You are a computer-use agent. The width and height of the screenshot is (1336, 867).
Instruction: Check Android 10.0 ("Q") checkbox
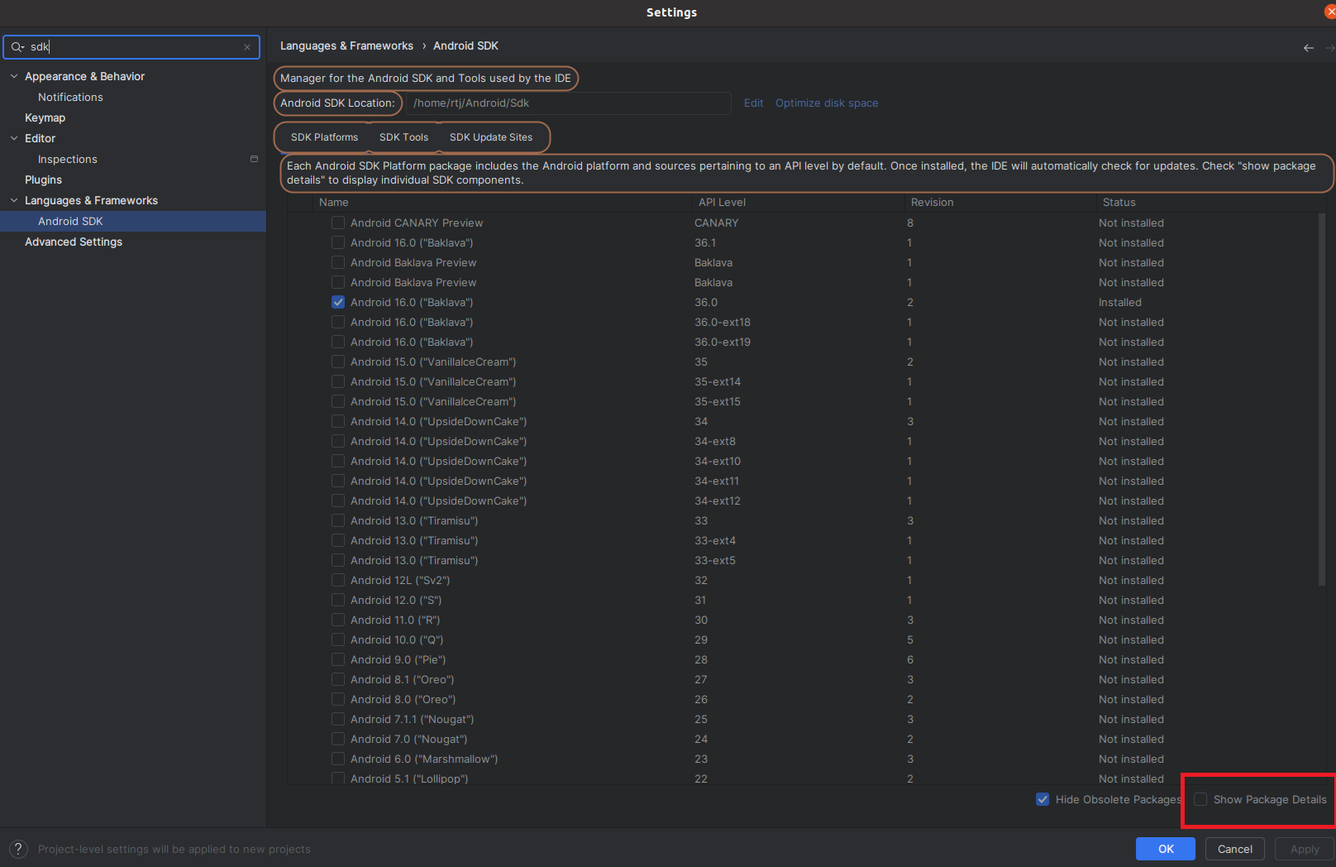(x=338, y=639)
